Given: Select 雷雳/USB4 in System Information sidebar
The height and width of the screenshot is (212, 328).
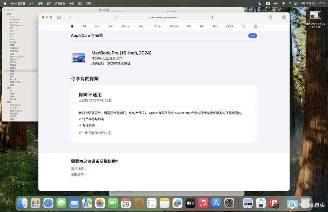Looking at the screenshot, I should pyautogui.click(x=15, y=82).
